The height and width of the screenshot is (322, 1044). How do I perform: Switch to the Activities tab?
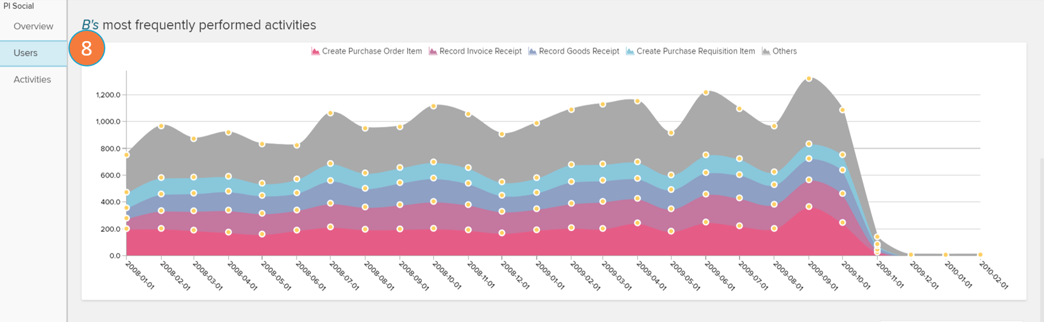(x=32, y=80)
